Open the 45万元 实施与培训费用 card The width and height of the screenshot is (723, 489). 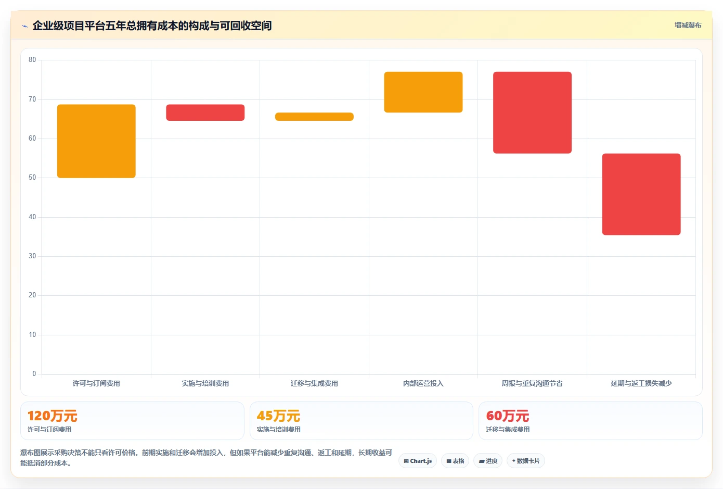[x=361, y=421]
